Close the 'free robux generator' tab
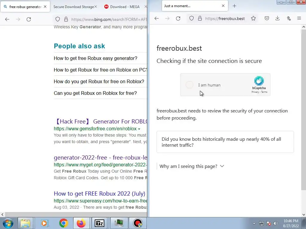Screen dimensions: 306x229 pyautogui.click(x=45, y=7)
